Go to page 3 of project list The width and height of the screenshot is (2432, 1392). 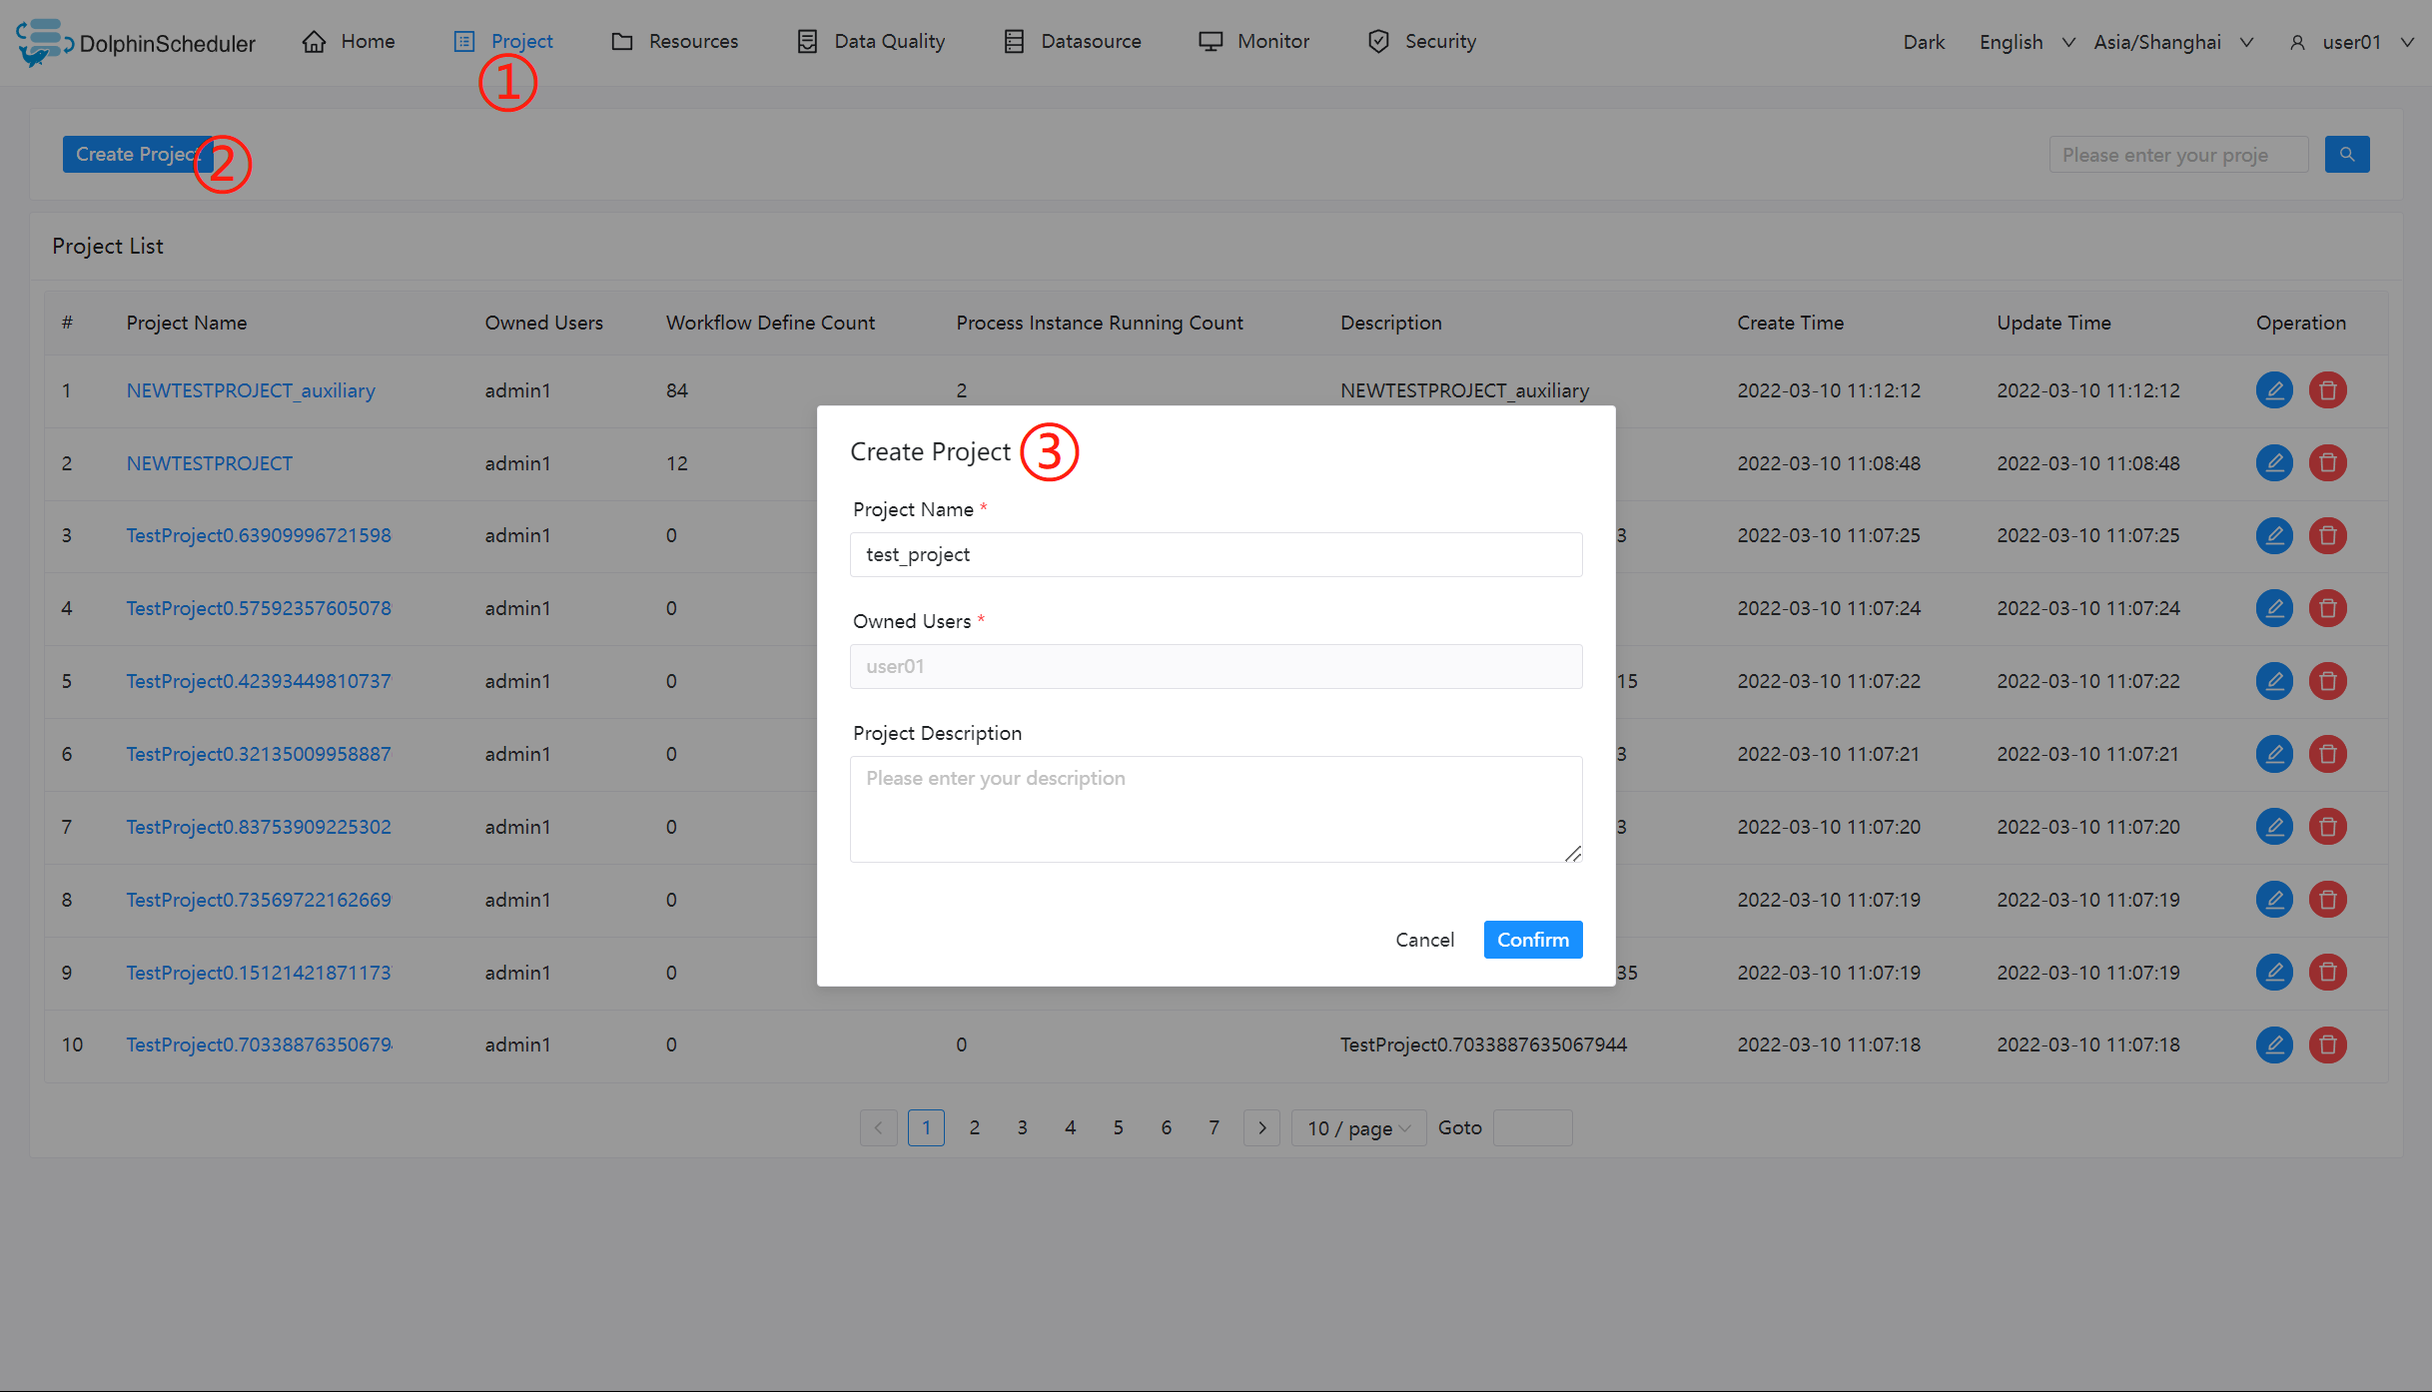tap(1022, 1127)
